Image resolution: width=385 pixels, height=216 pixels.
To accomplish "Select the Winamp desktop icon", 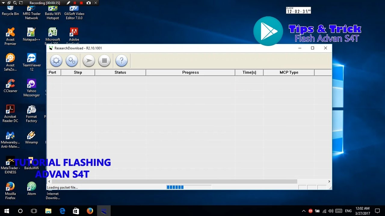I will (31, 137).
